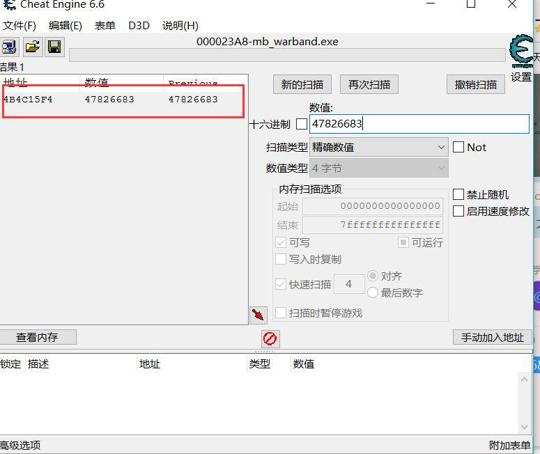
Task: Click the 结束 address input field
Action: point(373,225)
